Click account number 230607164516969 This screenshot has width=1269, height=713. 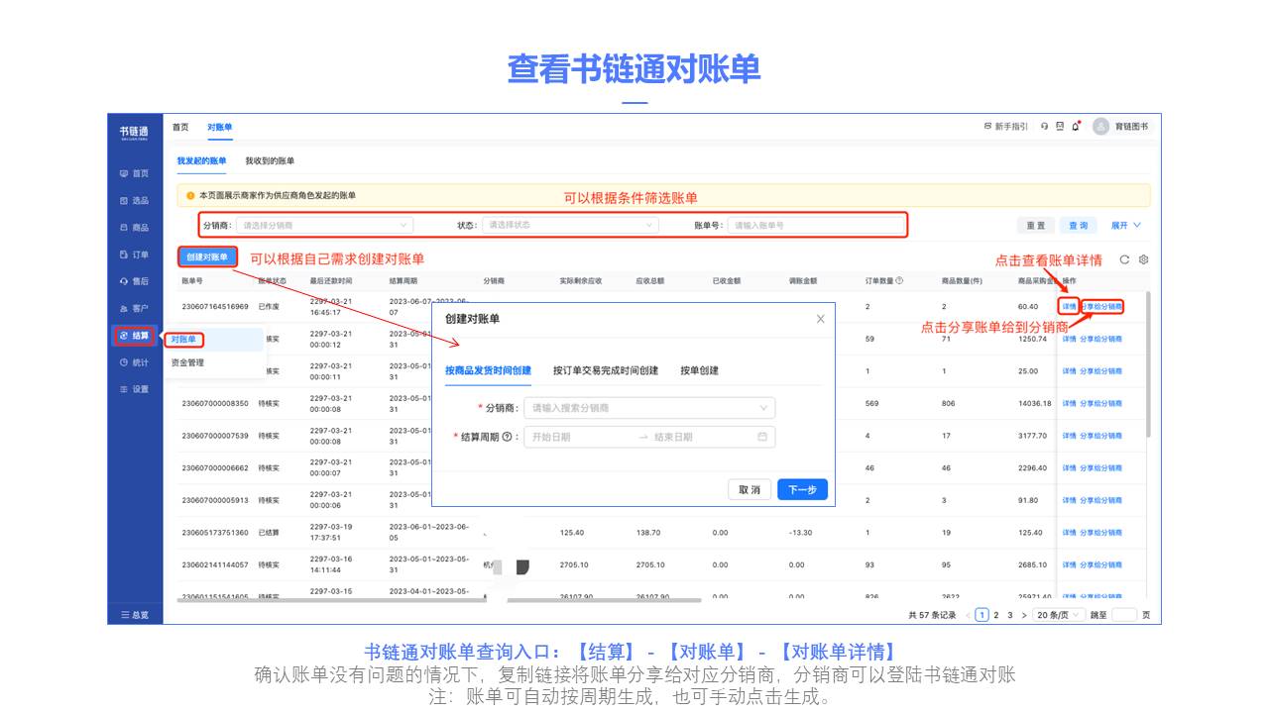[x=215, y=307]
